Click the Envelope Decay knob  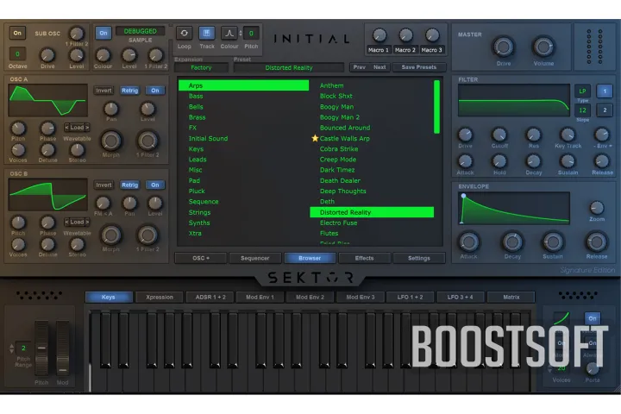[512, 242]
